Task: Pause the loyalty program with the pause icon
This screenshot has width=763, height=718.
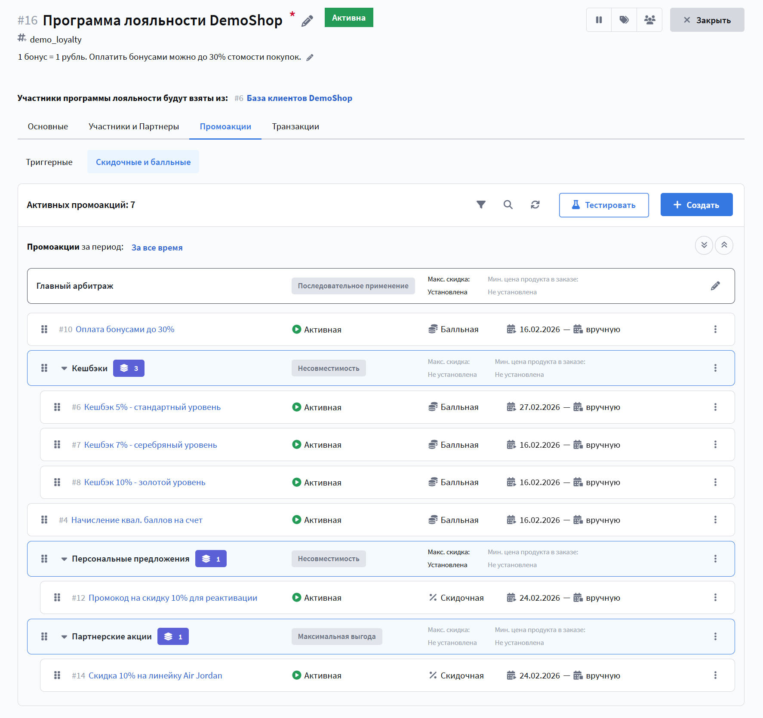Action: [599, 20]
